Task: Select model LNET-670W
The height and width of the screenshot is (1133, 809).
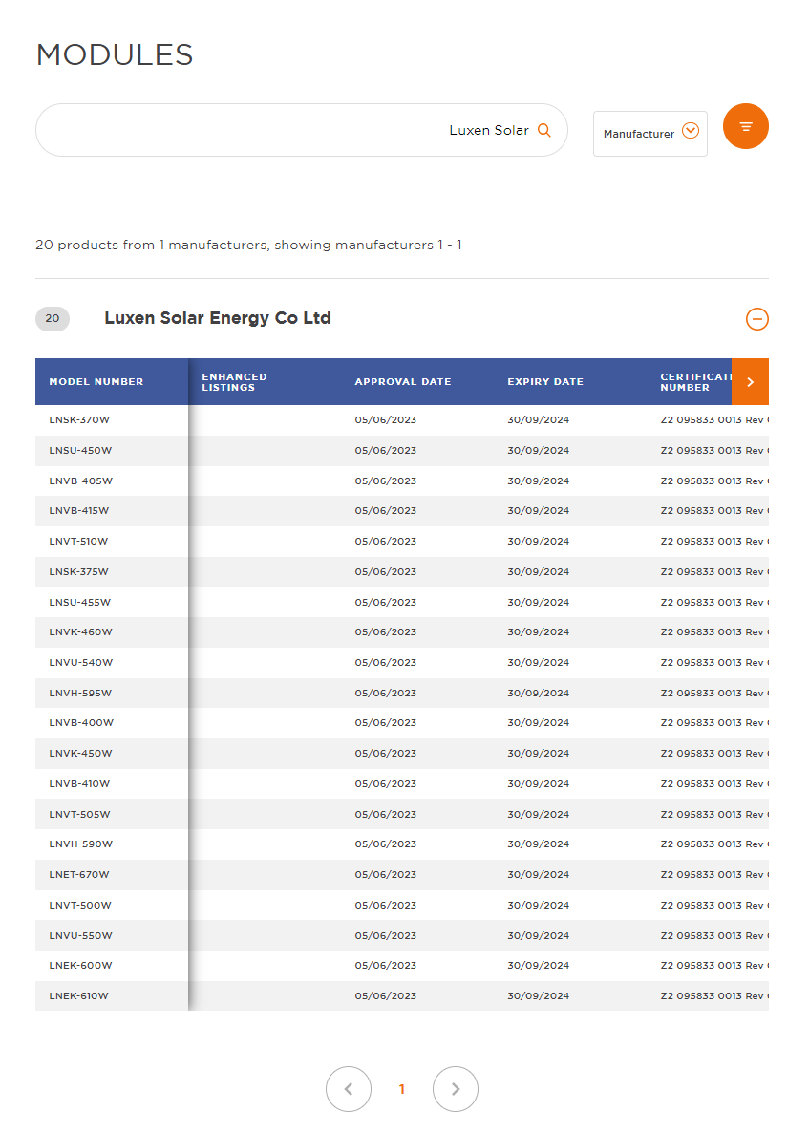Action: [x=78, y=874]
